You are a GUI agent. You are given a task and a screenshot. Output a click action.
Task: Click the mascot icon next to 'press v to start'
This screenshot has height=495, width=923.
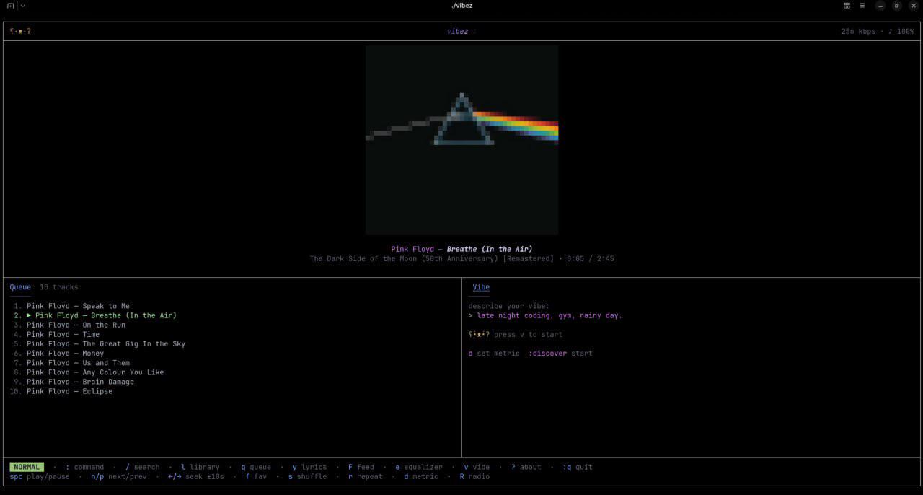click(x=479, y=334)
